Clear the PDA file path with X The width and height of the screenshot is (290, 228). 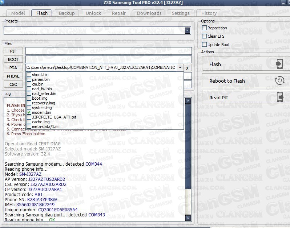pyautogui.click(x=188, y=68)
